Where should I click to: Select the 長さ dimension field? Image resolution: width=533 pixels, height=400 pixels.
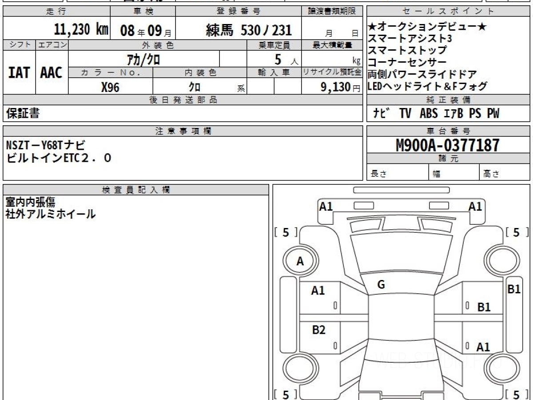398,172
